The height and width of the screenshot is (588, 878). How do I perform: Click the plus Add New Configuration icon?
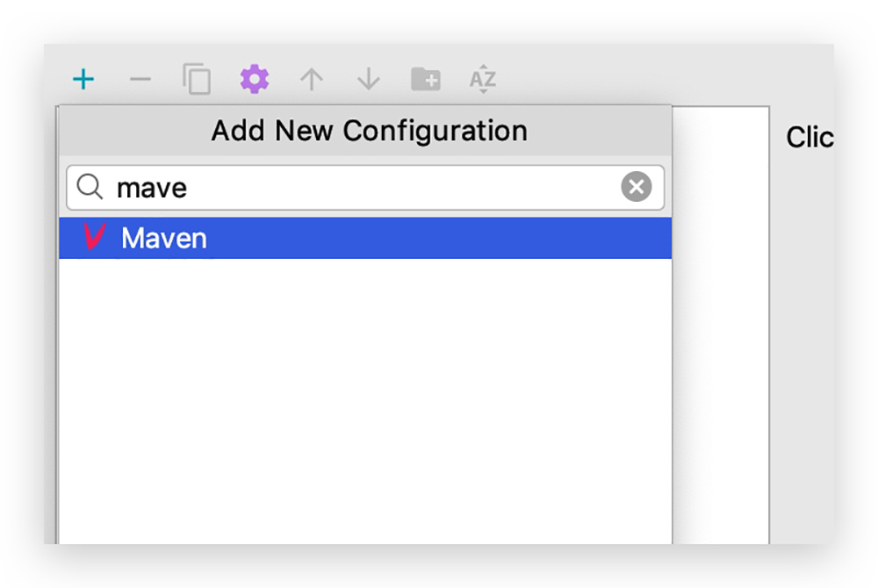click(x=83, y=80)
